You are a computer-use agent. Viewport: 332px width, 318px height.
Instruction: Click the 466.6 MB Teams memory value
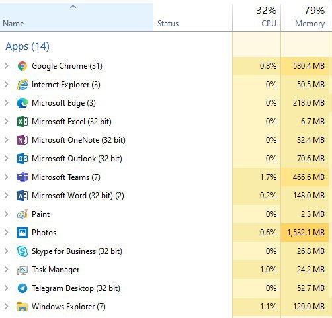[309, 177]
